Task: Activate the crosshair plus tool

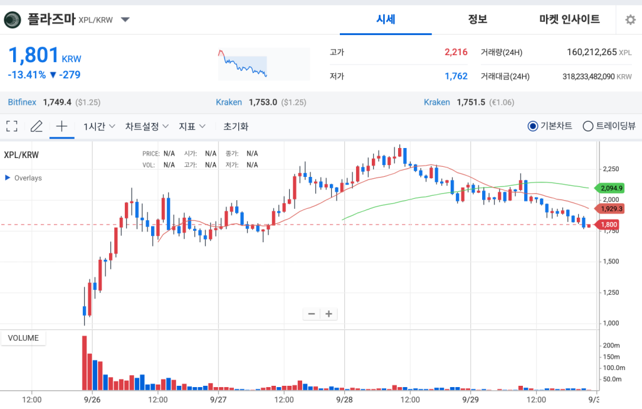Action: click(x=61, y=125)
